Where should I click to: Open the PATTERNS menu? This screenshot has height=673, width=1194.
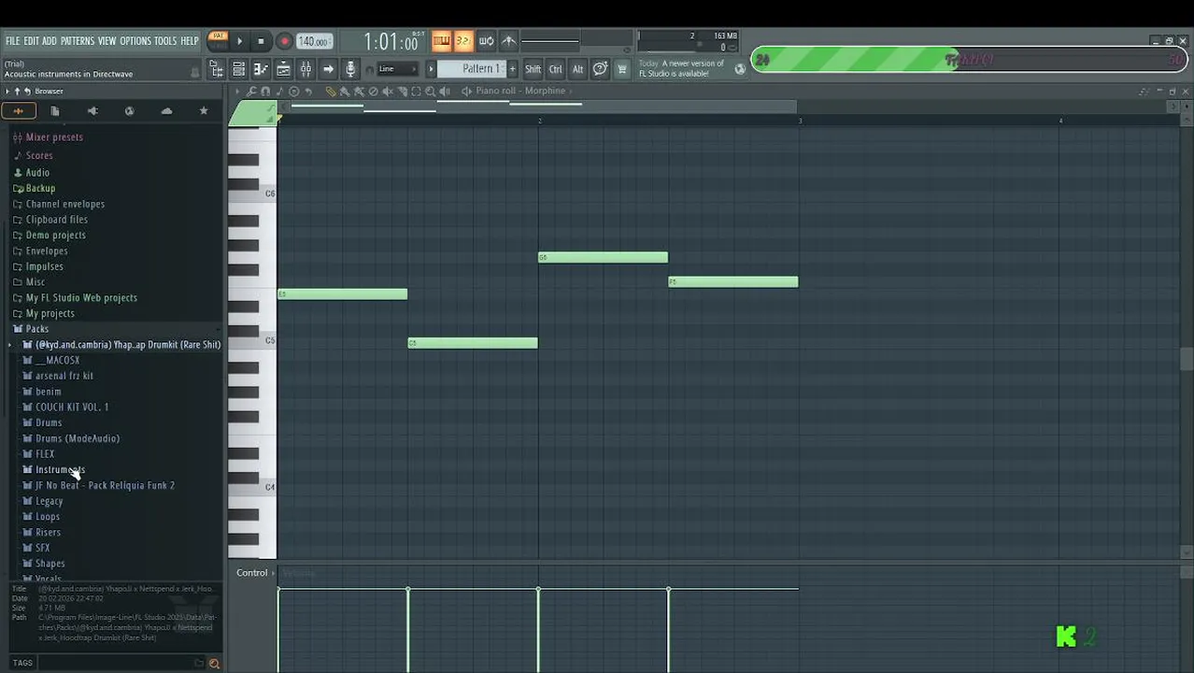(78, 41)
